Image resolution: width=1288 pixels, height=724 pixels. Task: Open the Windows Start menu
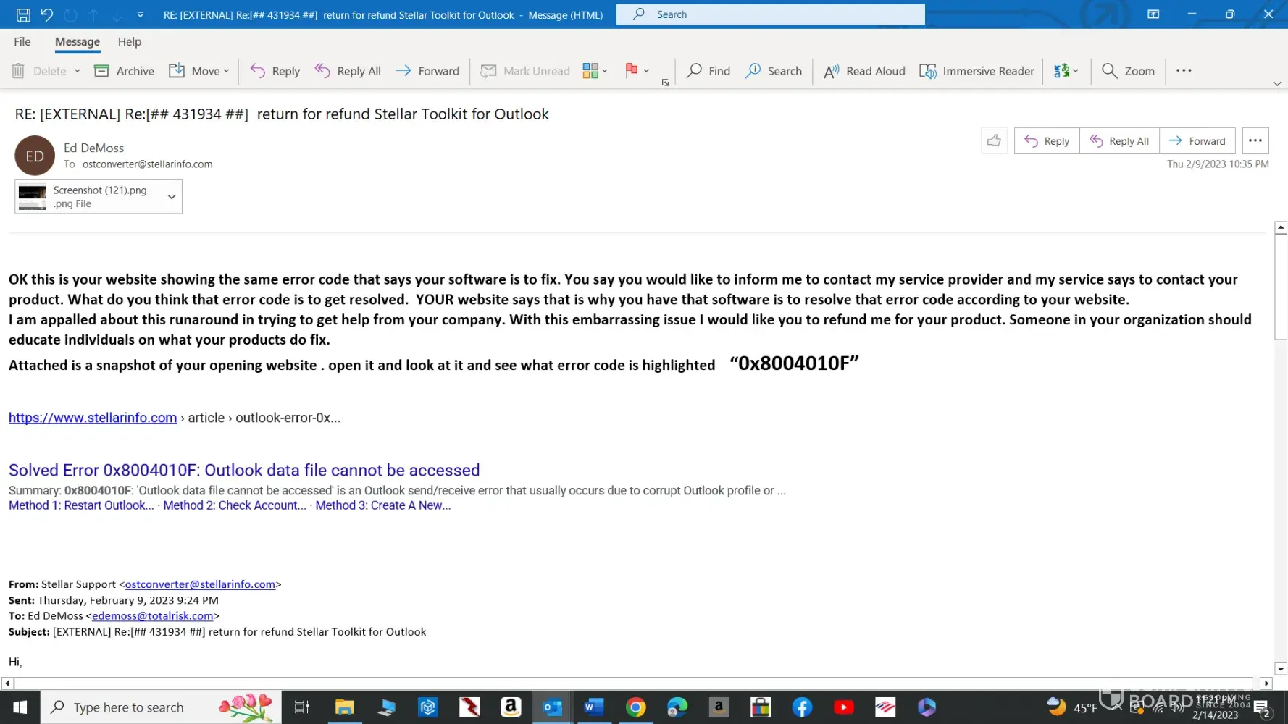20,707
